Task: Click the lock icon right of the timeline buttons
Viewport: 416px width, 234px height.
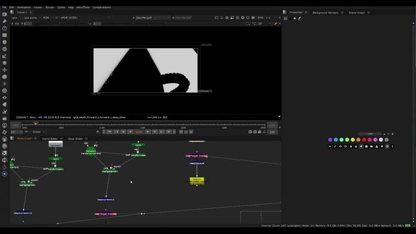Action: [259, 132]
